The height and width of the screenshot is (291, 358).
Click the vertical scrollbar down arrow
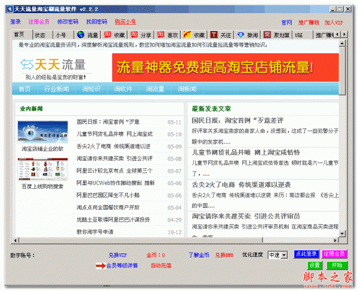click(342, 234)
